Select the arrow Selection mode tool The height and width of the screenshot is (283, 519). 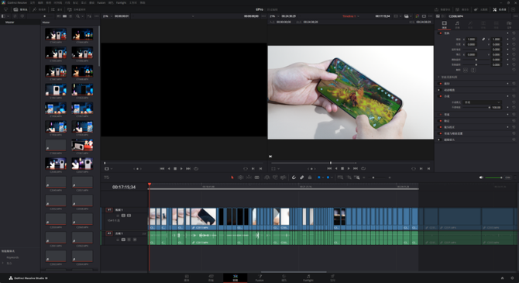[232, 178]
